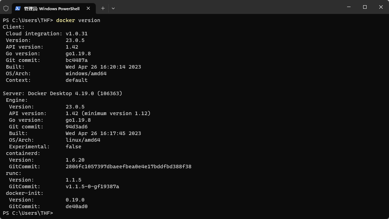Click 'minimum version 1.12' text
The width and height of the screenshot is (389, 219).
pos(116,113)
